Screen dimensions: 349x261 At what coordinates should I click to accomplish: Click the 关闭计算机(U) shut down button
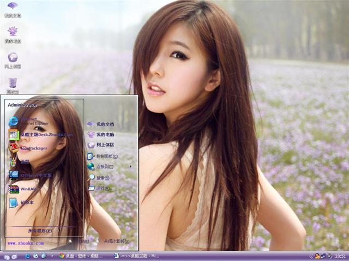click(113, 241)
